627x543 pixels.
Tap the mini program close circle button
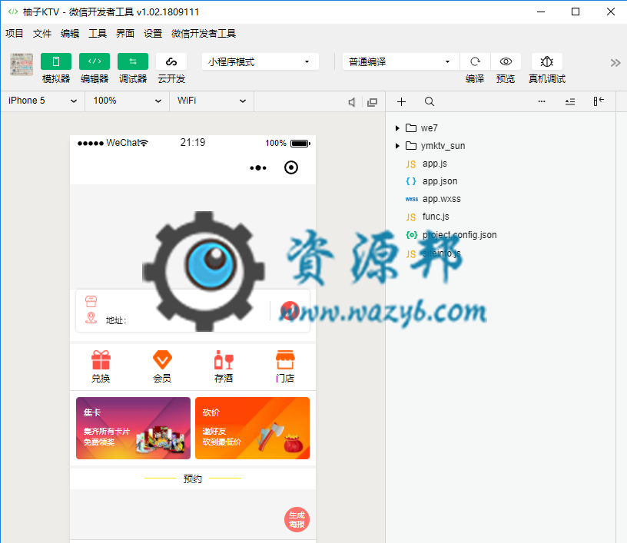[291, 167]
